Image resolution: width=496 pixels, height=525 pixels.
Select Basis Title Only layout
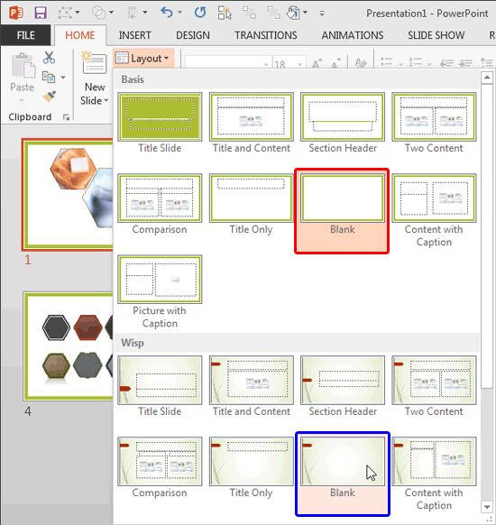click(252, 205)
